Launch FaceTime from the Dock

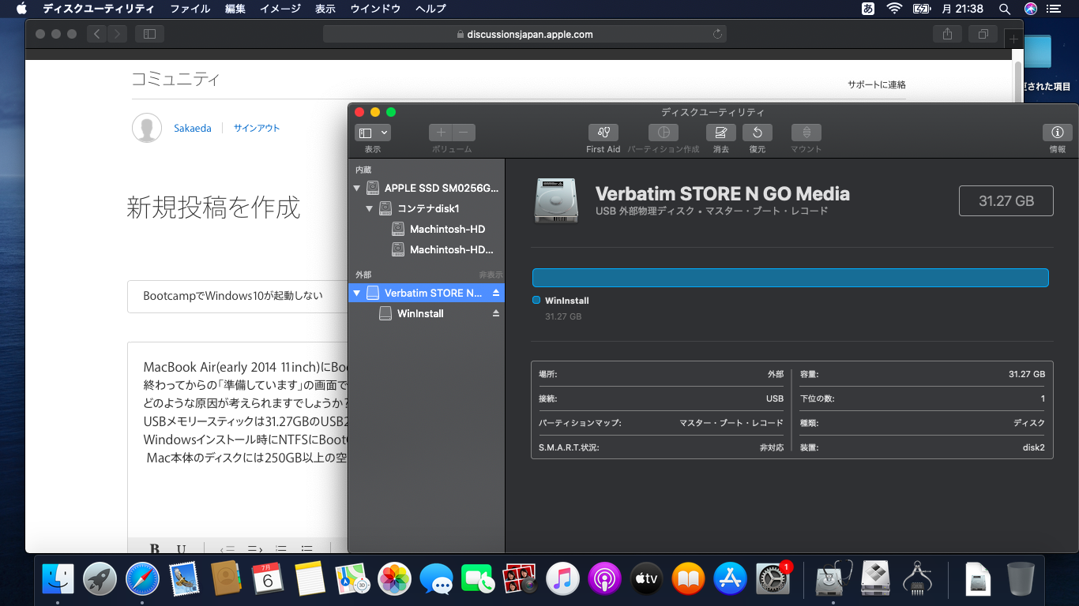click(x=478, y=579)
